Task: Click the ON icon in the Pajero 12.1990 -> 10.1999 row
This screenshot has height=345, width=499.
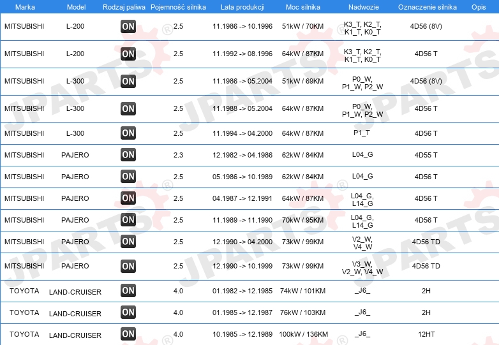Action: tap(128, 266)
